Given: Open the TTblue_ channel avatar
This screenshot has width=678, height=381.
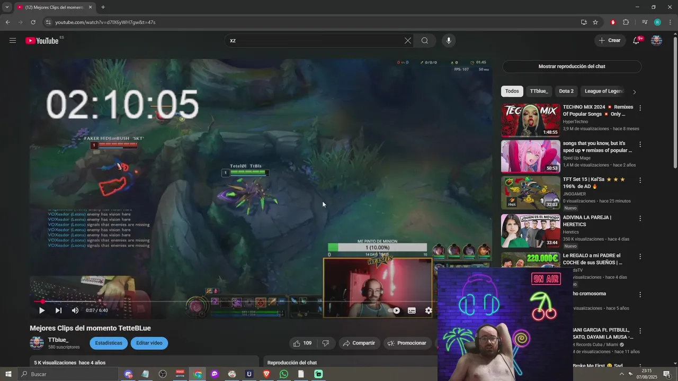Looking at the screenshot, I should [x=37, y=343].
